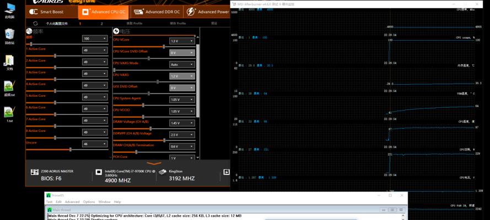
Task: Click the refresh icon beside 个人化配置文件
Action: point(35,23)
